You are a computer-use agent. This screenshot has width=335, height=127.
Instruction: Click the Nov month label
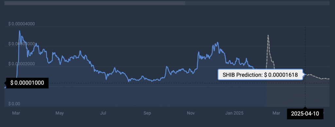click(191, 113)
